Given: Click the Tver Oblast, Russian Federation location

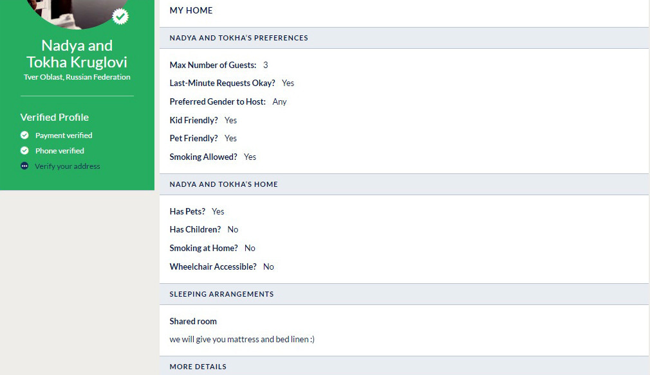Looking at the screenshot, I should tap(77, 77).
